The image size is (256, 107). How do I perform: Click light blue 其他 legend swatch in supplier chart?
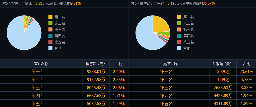tap(179, 48)
